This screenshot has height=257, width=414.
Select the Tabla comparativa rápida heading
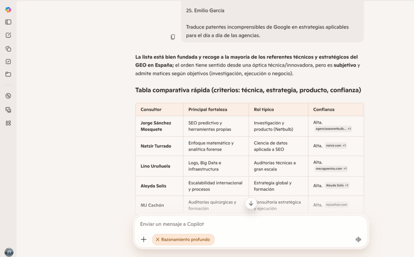(248, 90)
